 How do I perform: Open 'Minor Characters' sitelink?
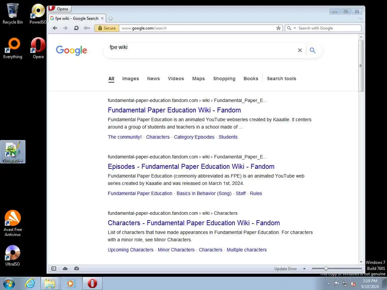click(x=176, y=250)
